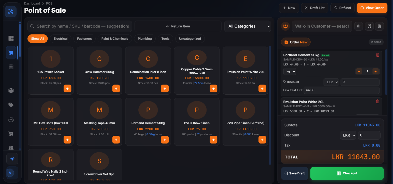Clear the order with the grey trash icon
This screenshot has height=184, width=393.
click(379, 26)
